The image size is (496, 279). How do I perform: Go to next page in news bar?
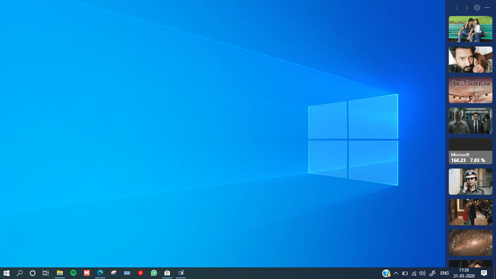(x=467, y=8)
